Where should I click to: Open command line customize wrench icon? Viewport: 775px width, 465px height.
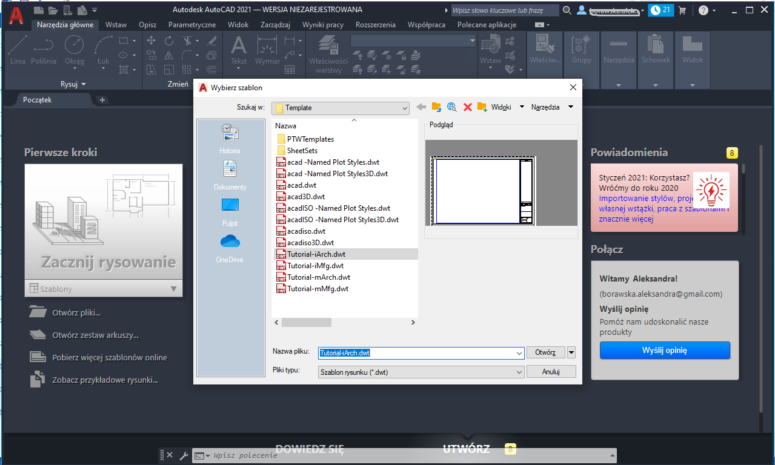click(184, 455)
